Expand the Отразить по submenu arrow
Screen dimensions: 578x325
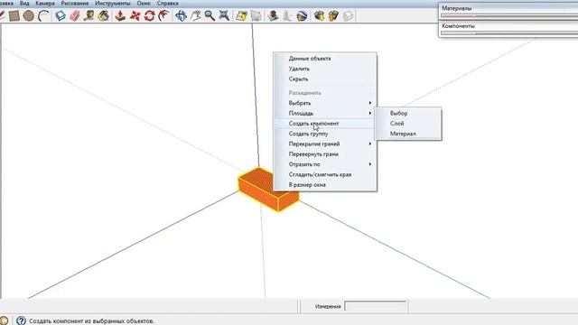coord(369,164)
